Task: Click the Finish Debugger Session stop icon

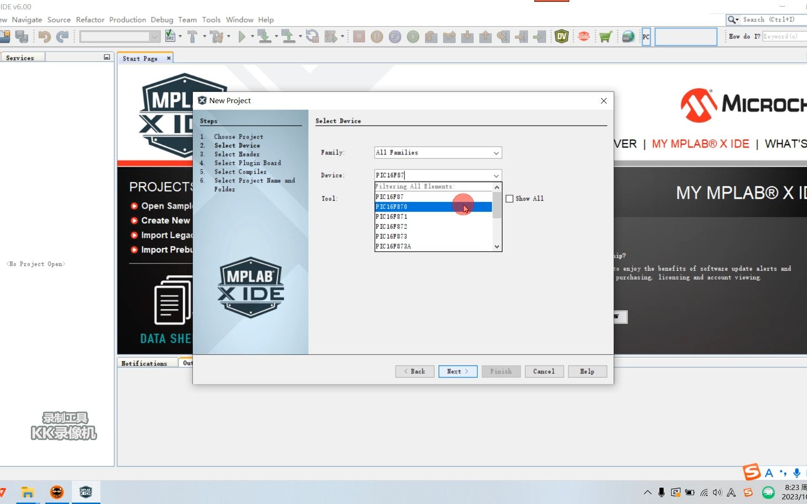Action: (x=359, y=36)
